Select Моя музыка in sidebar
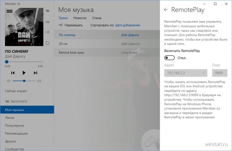This screenshot has width=232, height=151. (x=27, y=110)
